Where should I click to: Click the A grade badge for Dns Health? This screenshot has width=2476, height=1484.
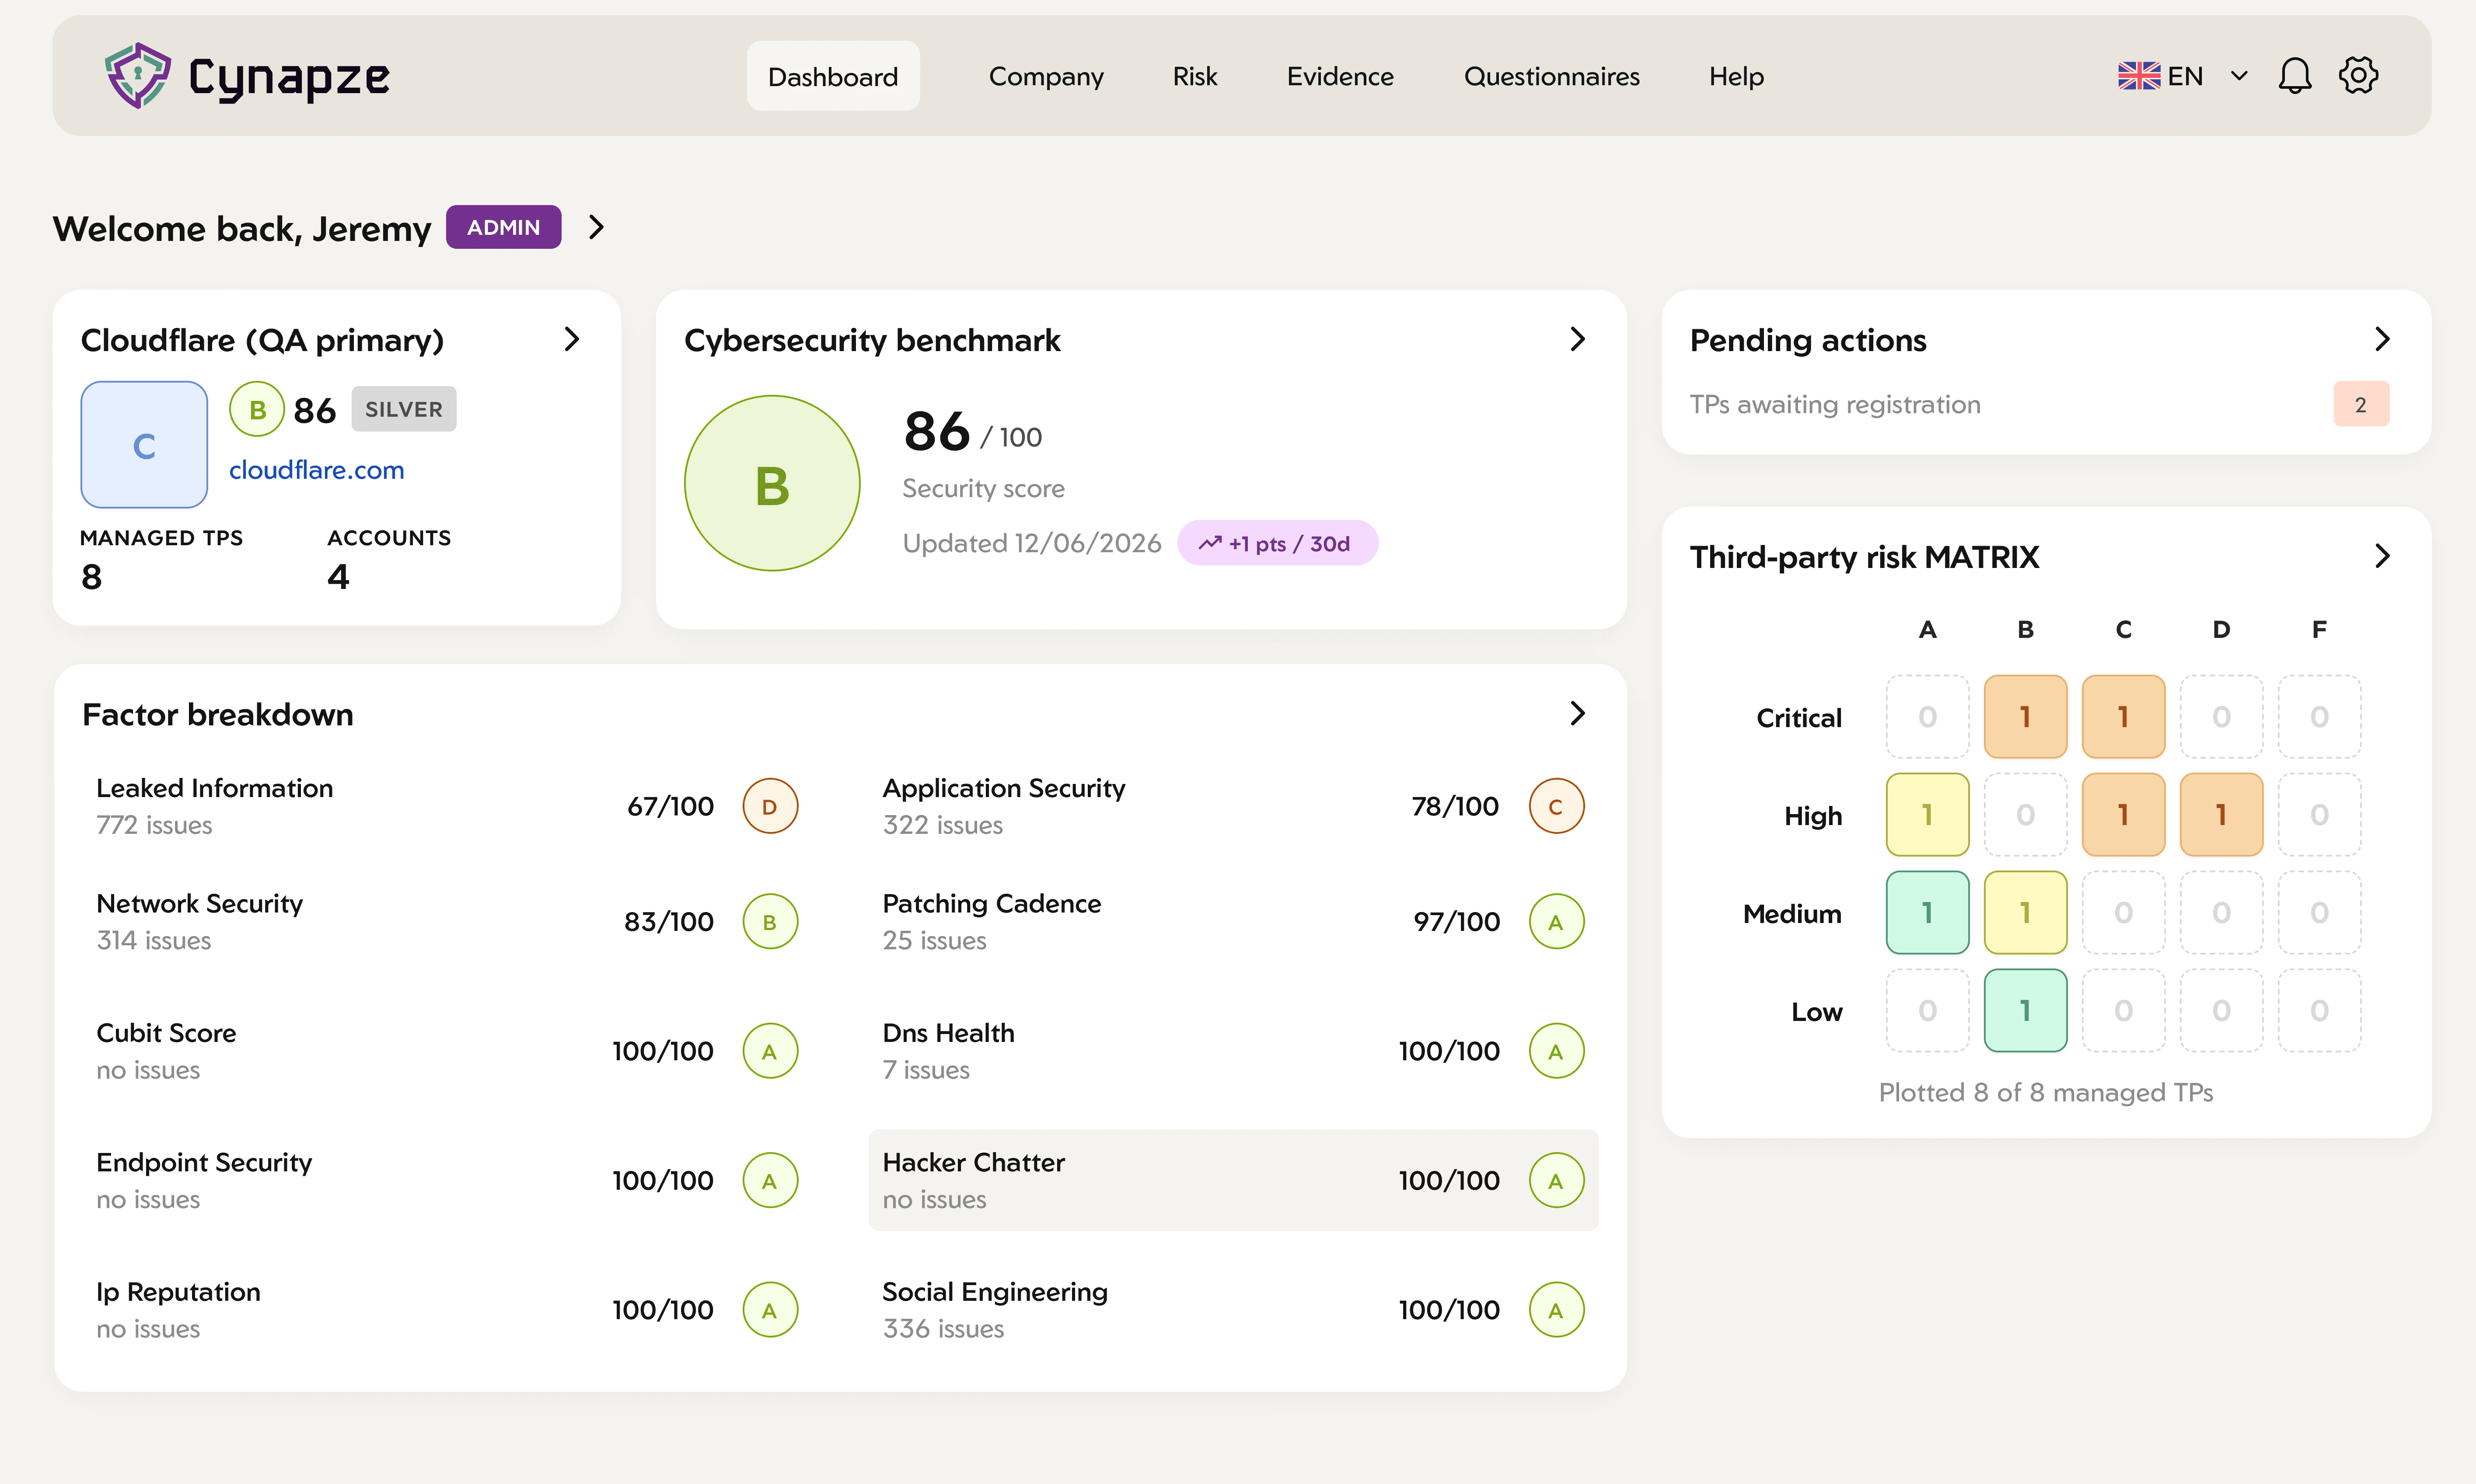click(1556, 1051)
